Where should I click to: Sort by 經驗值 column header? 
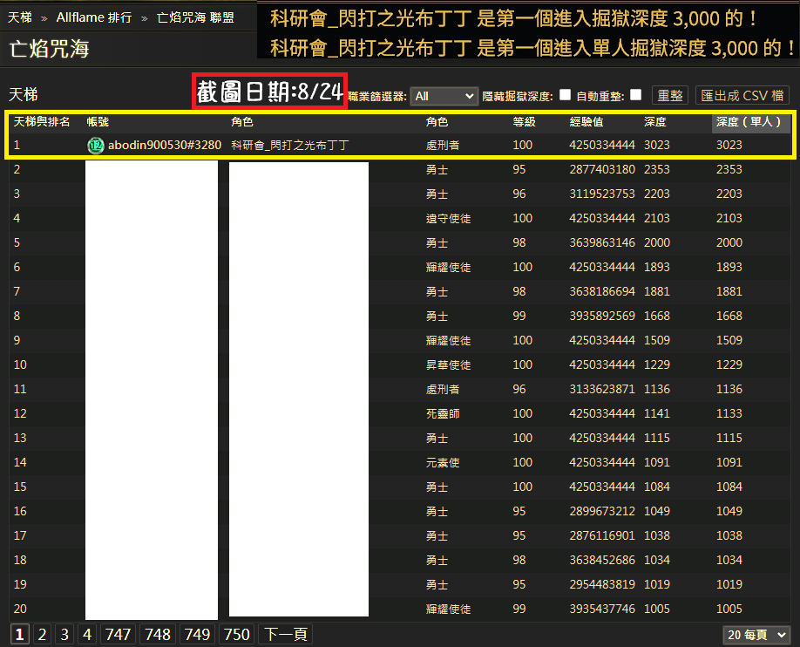click(x=586, y=121)
